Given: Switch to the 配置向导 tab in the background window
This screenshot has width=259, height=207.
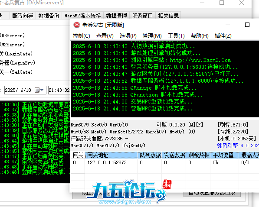Looking at the screenshot, I should [x=23, y=16].
